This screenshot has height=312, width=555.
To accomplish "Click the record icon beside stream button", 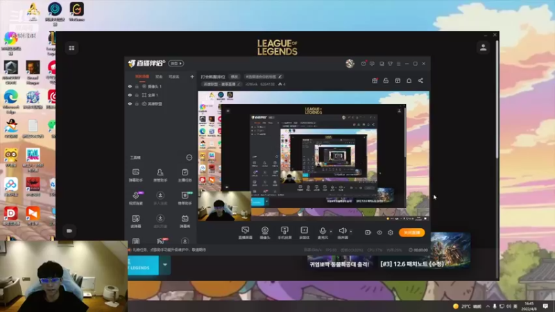I will pyautogui.click(x=368, y=232).
